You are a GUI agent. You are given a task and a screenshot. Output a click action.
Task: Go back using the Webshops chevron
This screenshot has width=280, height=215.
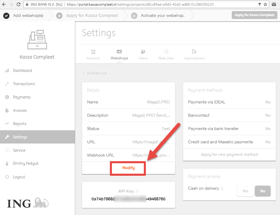click(x=84, y=73)
